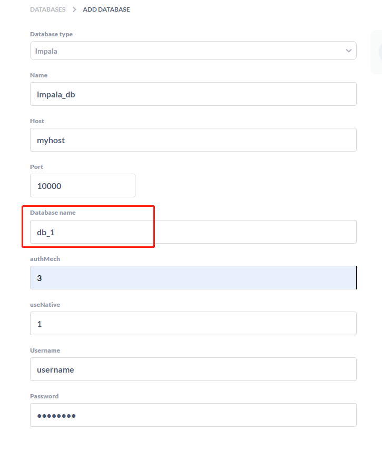This screenshot has width=382, height=451.
Task: Click the Database name label above db_1
Action: (x=53, y=213)
